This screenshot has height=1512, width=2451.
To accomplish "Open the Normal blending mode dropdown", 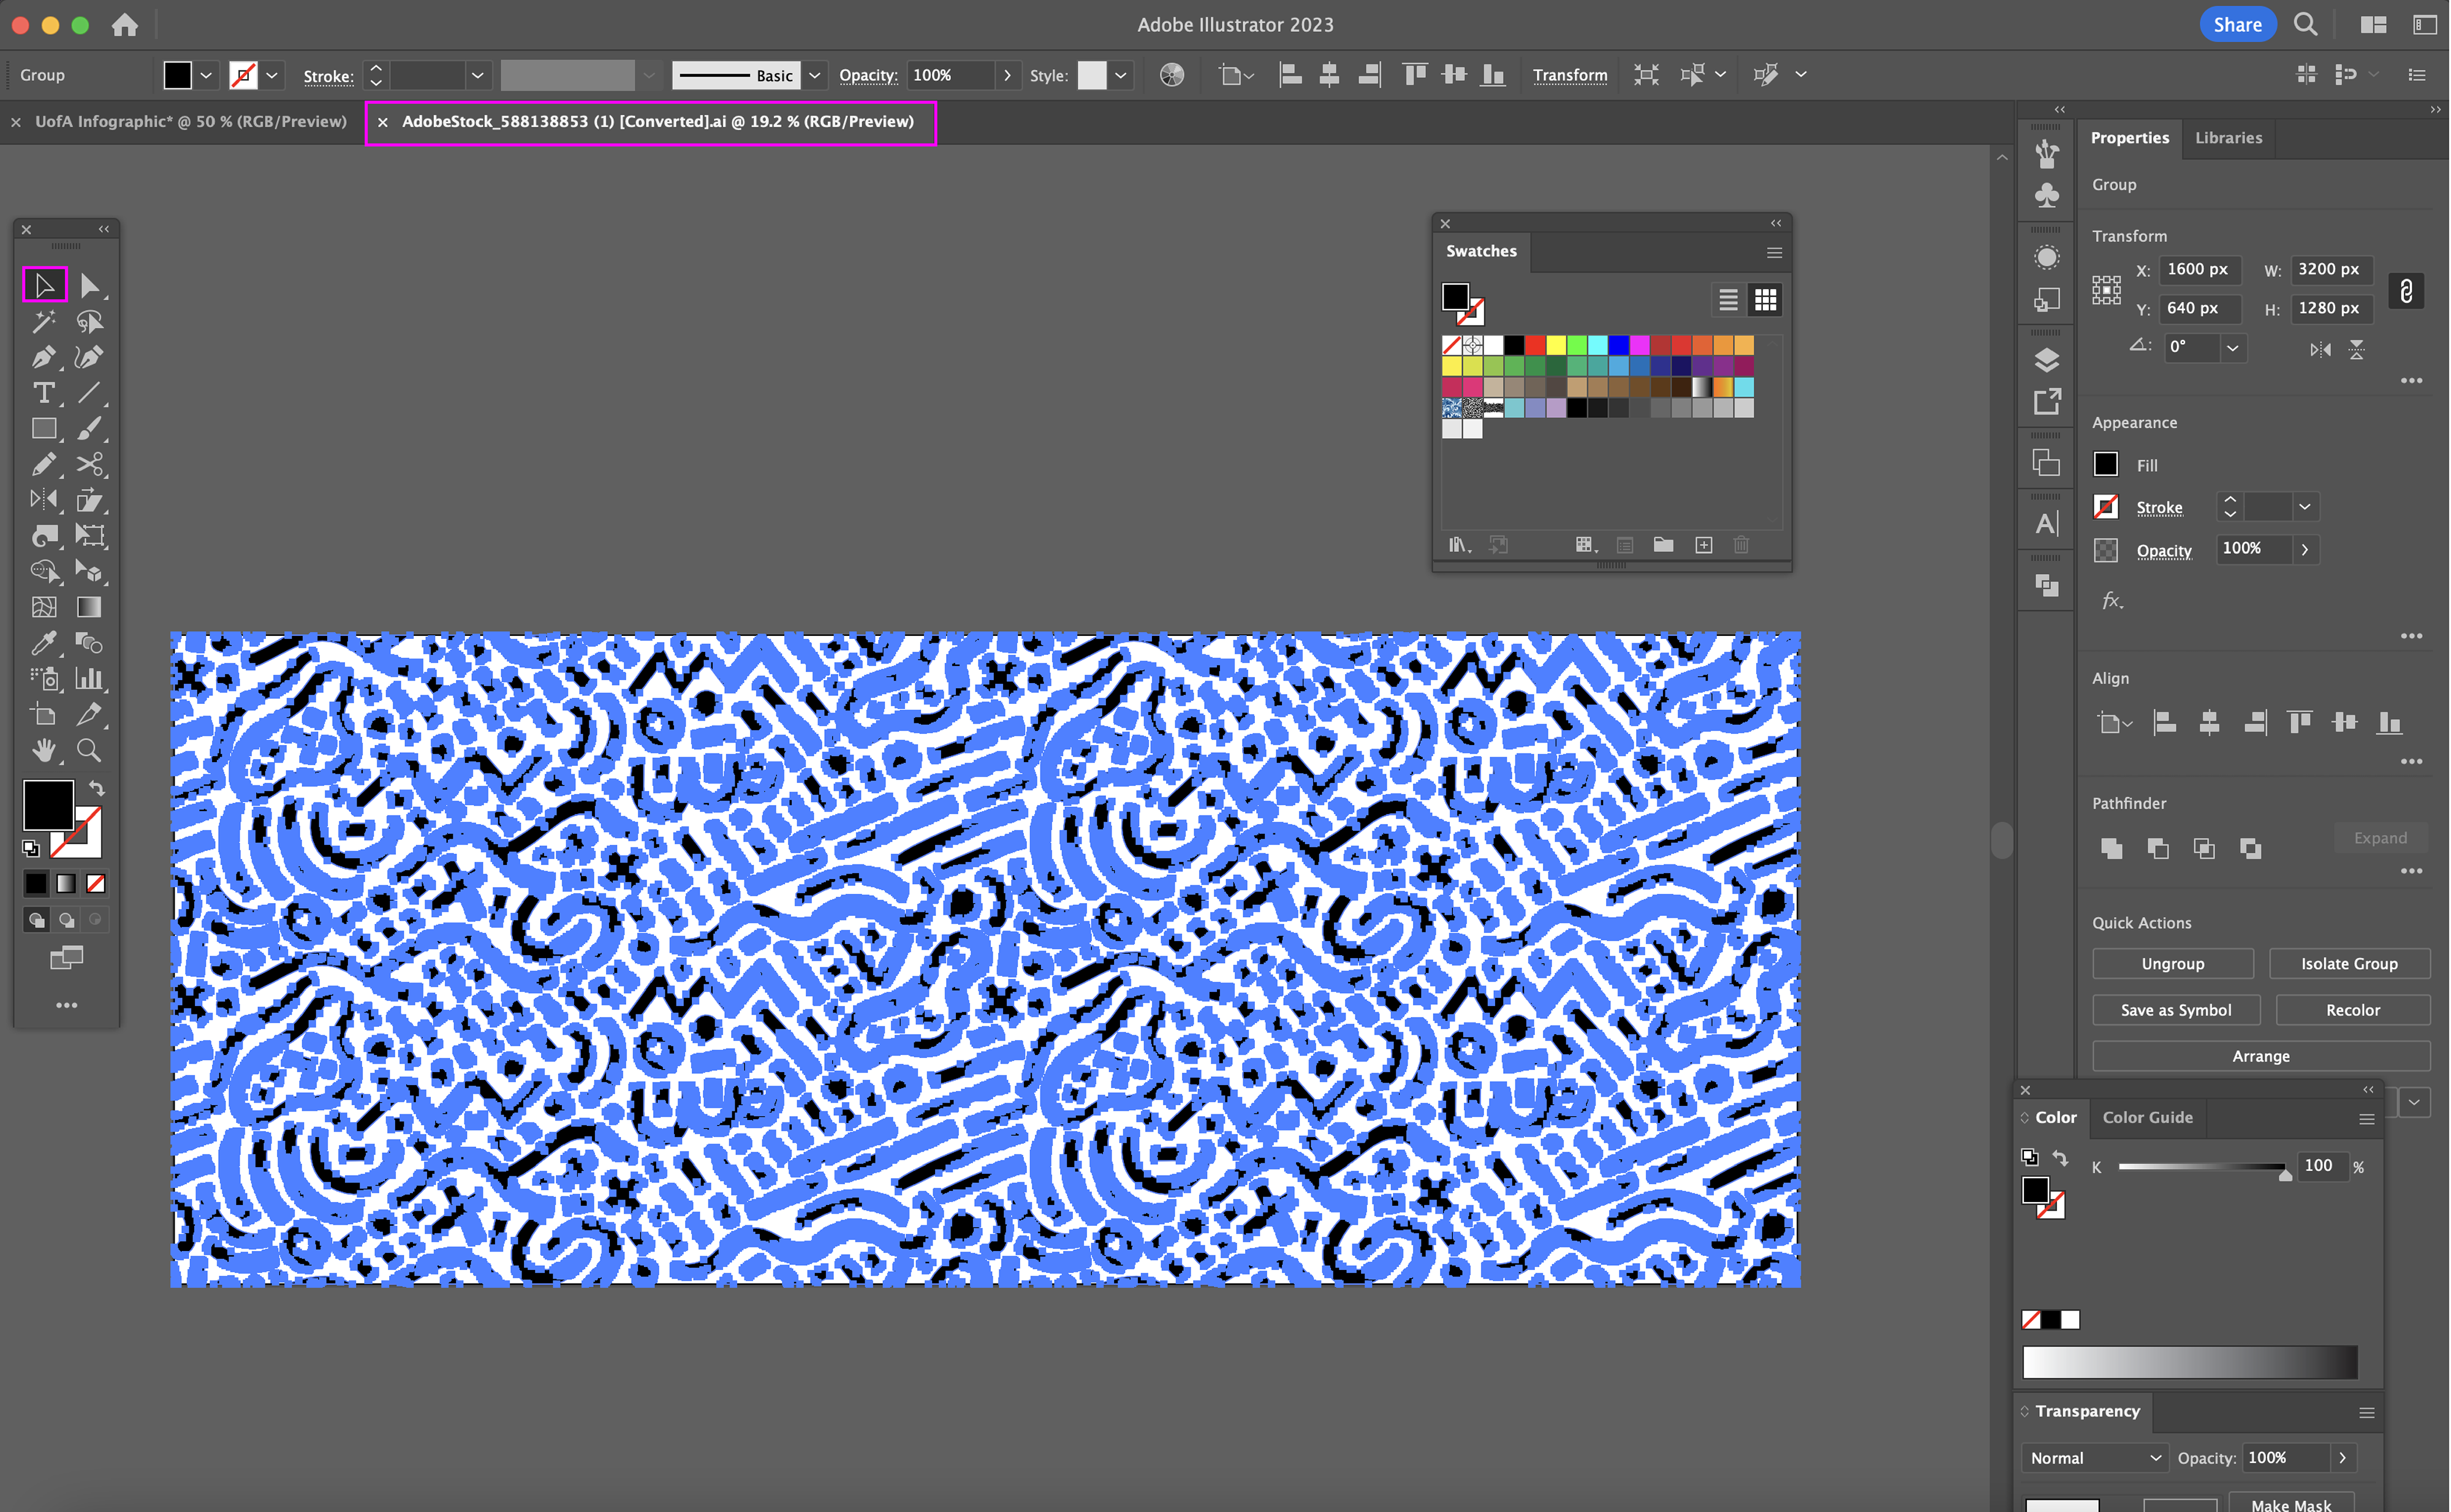I will click(x=2094, y=1457).
